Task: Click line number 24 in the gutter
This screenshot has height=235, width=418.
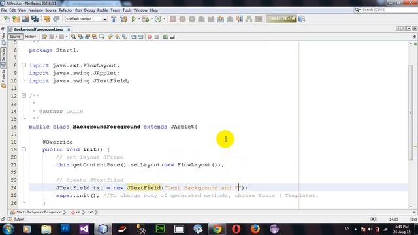Action: click(x=14, y=187)
